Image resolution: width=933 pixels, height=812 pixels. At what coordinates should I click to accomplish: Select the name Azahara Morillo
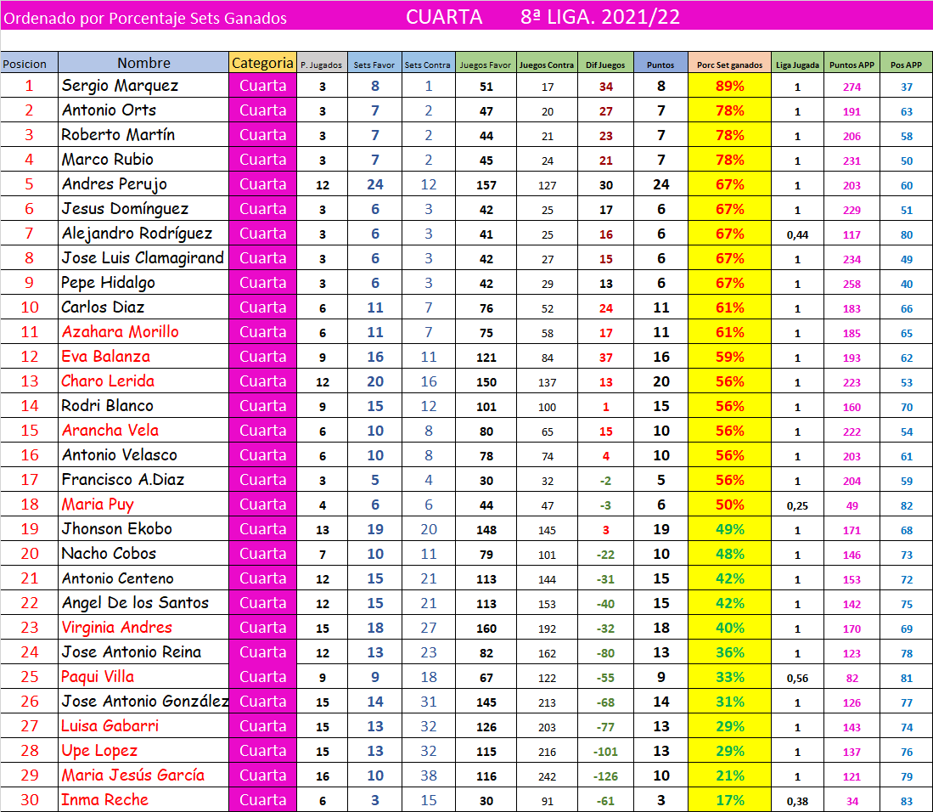[120, 331]
